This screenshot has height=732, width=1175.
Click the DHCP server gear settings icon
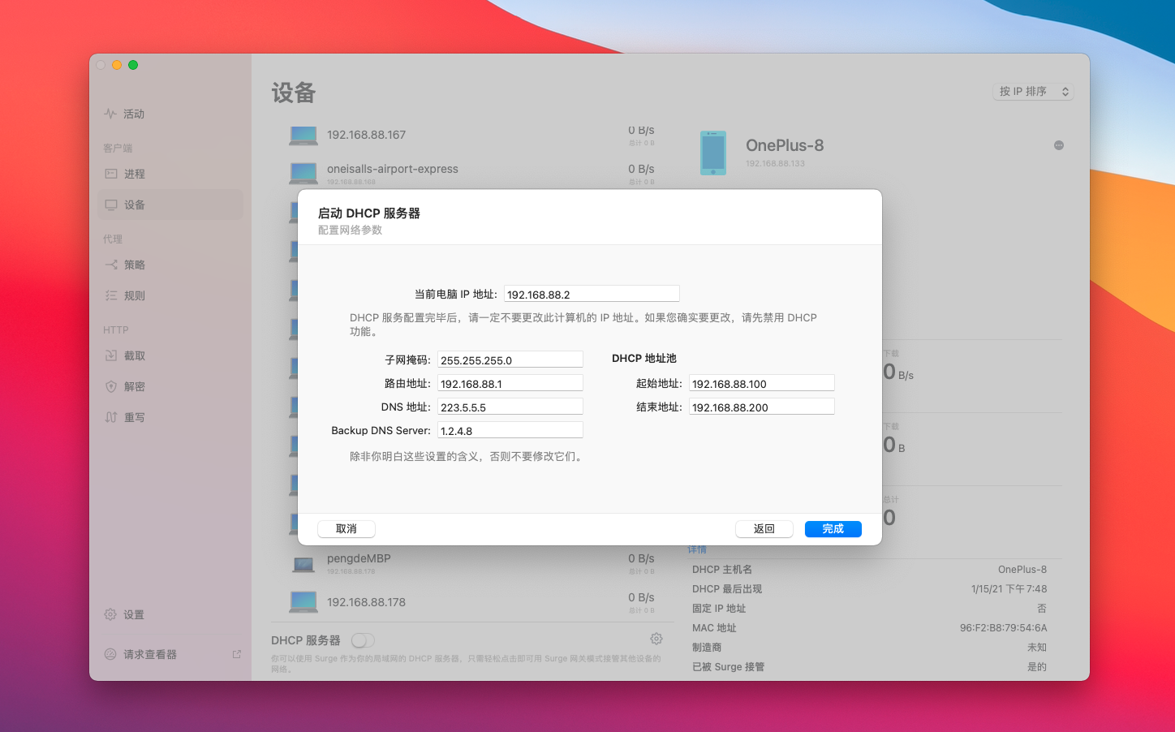pos(656,639)
